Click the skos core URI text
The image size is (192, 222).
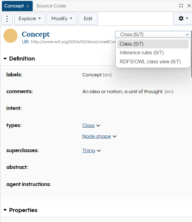click(73, 42)
